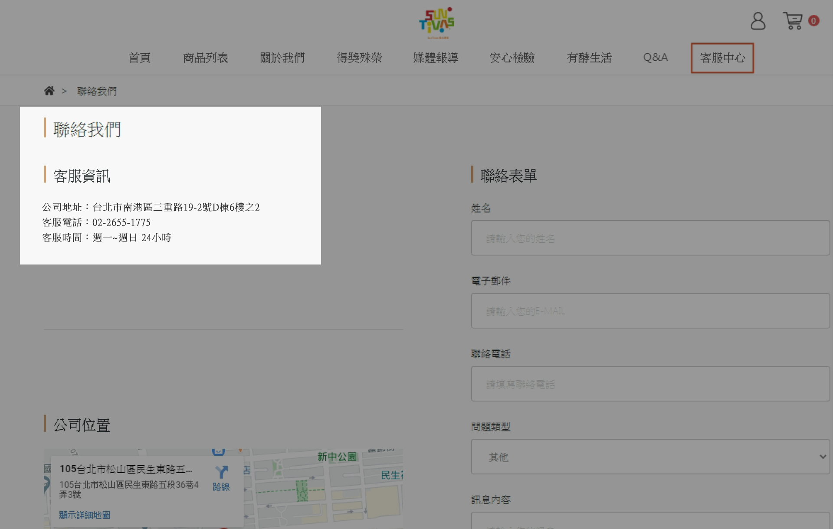Open 商品列表 in the navigation menu
This screenshot has height=529, width=833.
206,58
